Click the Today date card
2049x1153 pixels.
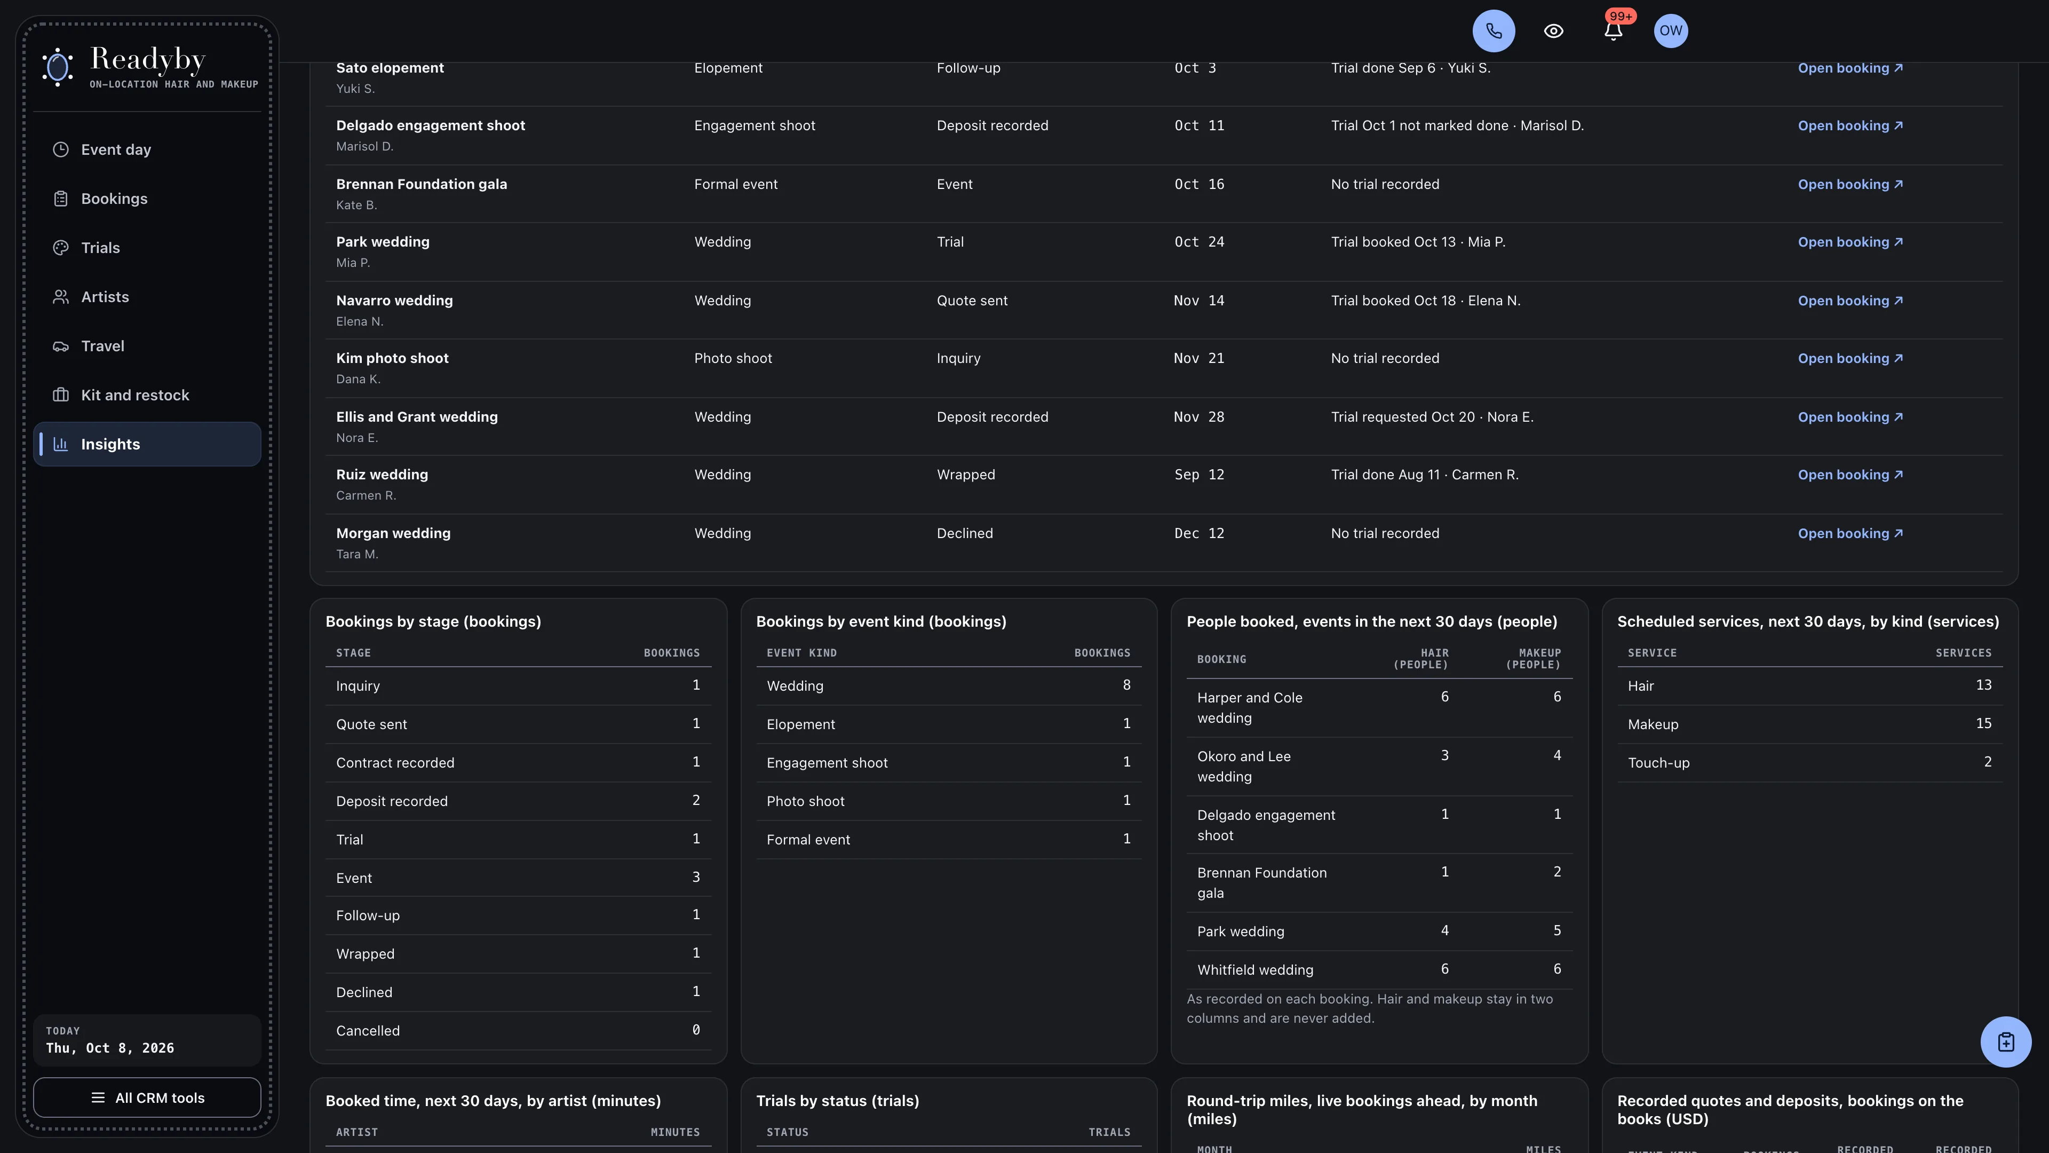[147, 1040]
